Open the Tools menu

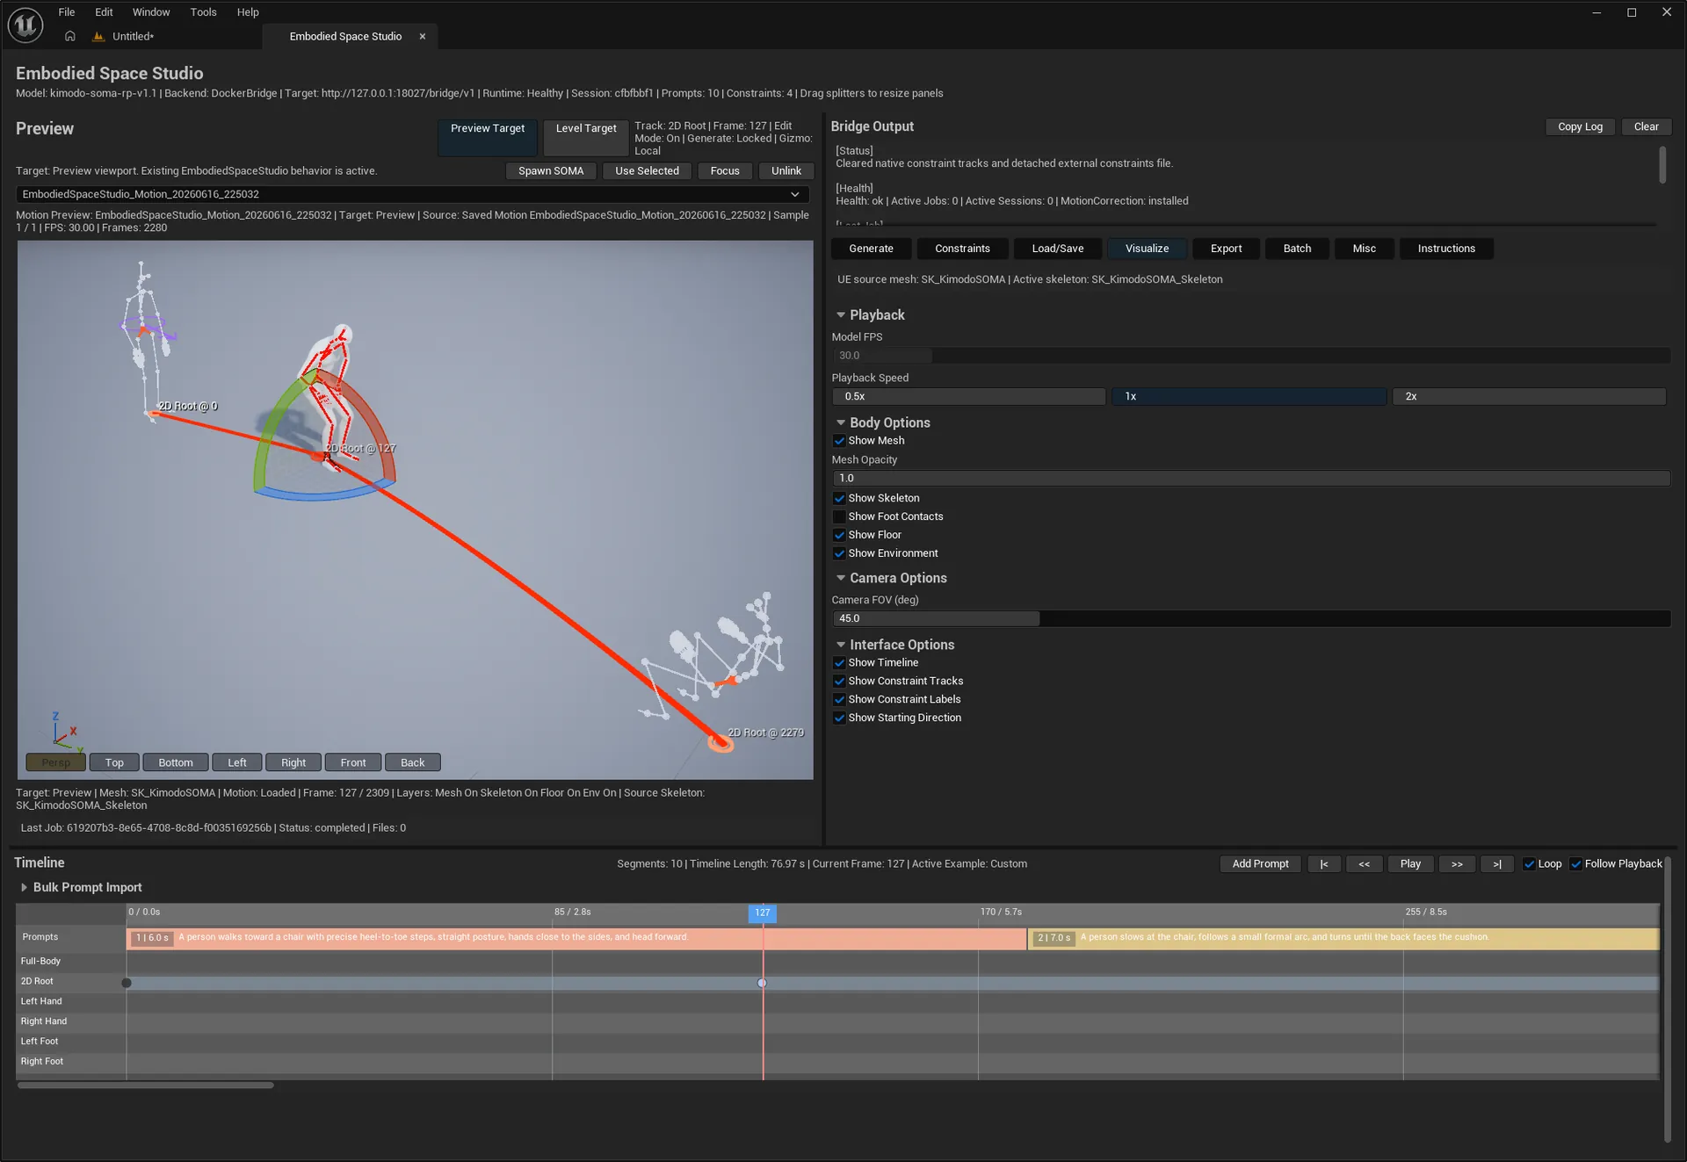click(x=203, y=12)
